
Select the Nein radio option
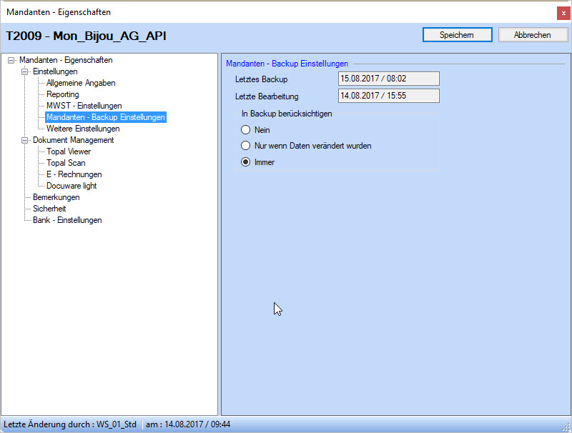[246, 130]
